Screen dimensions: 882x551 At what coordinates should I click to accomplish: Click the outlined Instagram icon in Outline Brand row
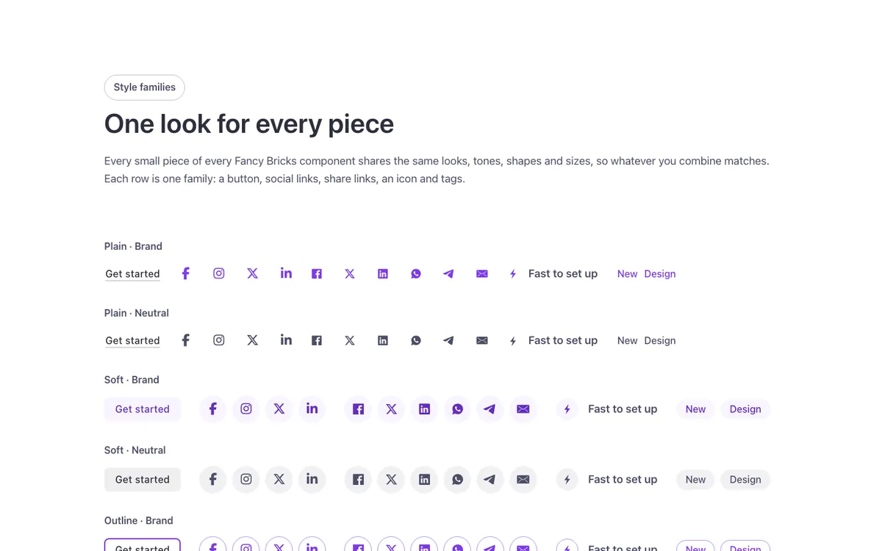246,544
